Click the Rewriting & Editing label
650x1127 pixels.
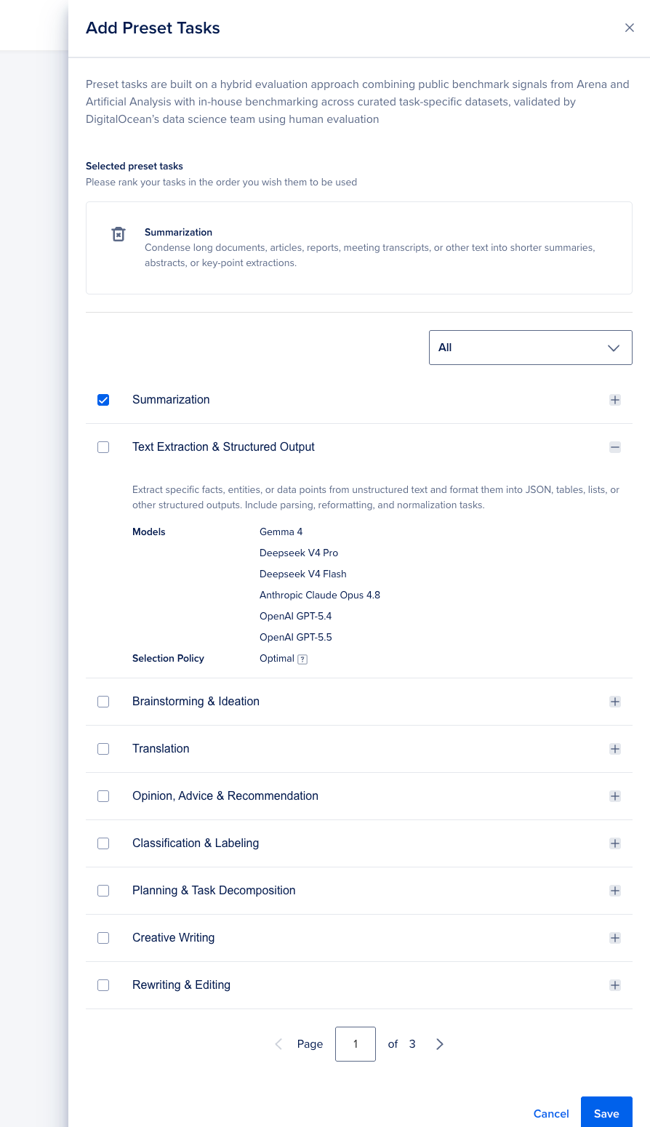pos(181,985)
